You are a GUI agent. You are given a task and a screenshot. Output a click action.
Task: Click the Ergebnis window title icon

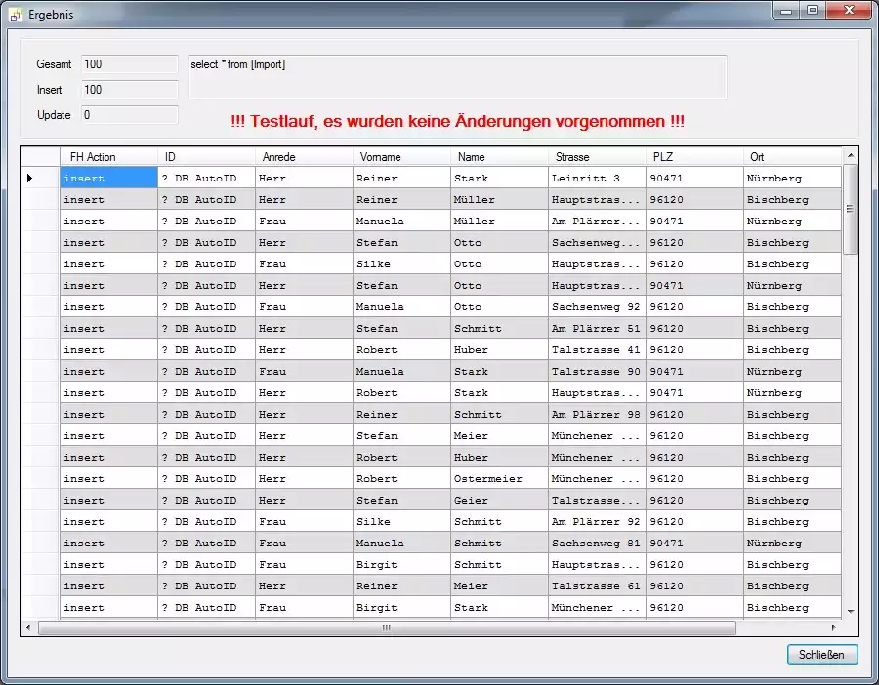[16, 16]
